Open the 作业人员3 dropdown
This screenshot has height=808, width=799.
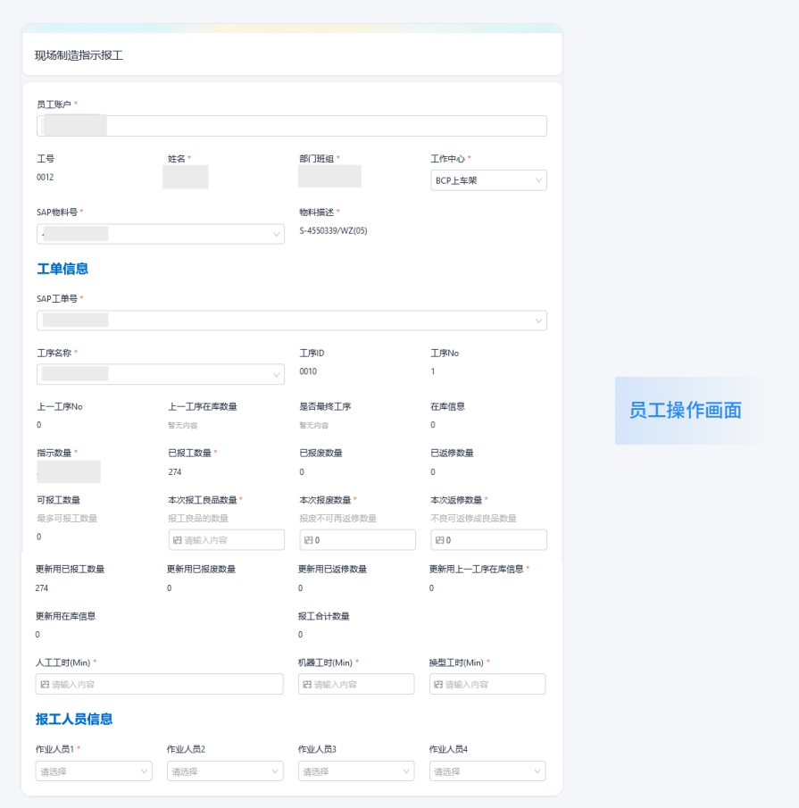click(356, 771)
